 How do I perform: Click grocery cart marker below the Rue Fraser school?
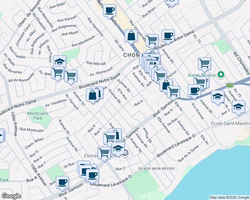point(57,73)
